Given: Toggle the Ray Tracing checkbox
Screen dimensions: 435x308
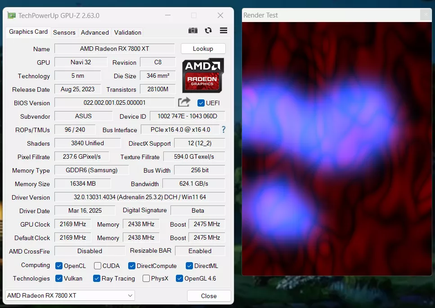Looking at the screenshot, I should (97, 278).
